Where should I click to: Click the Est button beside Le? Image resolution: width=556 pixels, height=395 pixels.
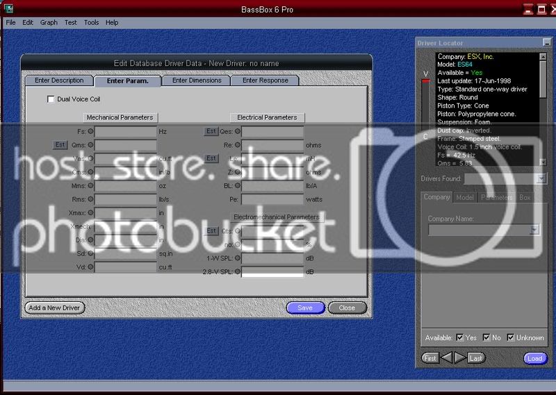[211, 158]
